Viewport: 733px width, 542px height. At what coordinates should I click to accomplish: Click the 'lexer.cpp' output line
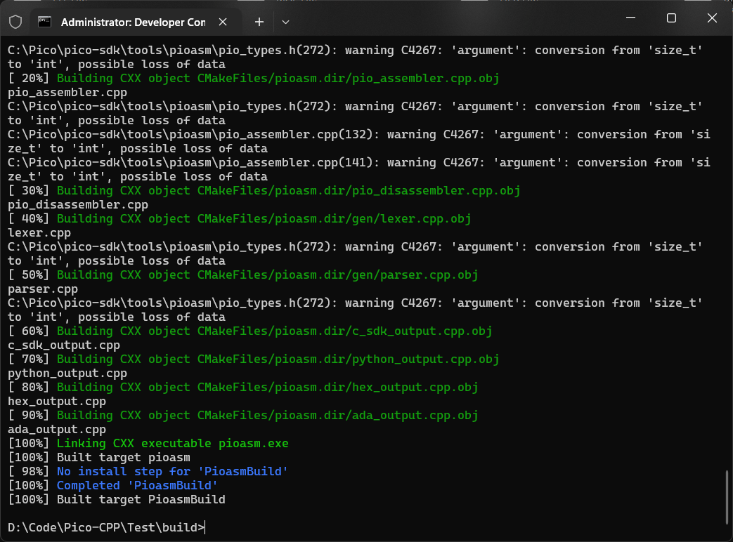pyautogui.click(x=39, y=233)
